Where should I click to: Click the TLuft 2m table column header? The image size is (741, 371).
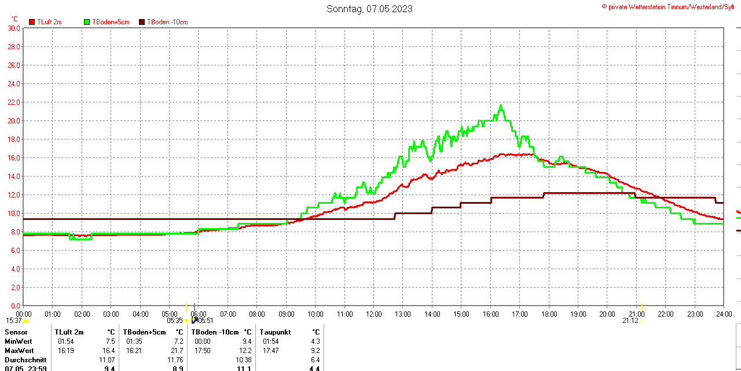coord(69,332)
